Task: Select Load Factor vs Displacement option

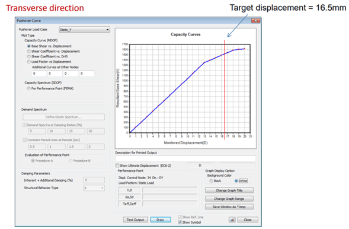Action: coord(28,62)
